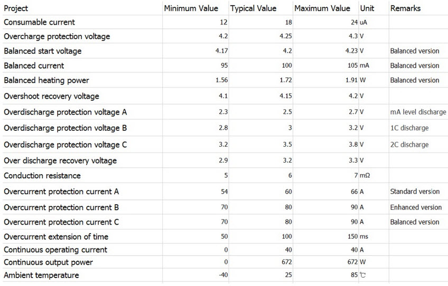The width and height of the screenshot is (448, 286).
Task: Select the Continuous output power label
Action: [x=48, y=263]
